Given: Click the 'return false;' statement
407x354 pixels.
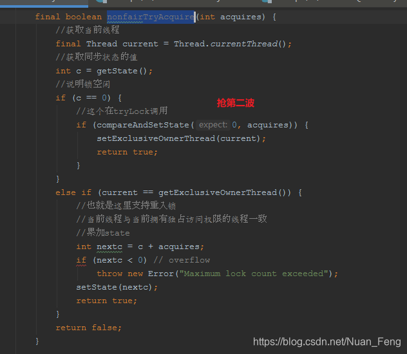Looking at the screenshot, I should tap(88, 328).
